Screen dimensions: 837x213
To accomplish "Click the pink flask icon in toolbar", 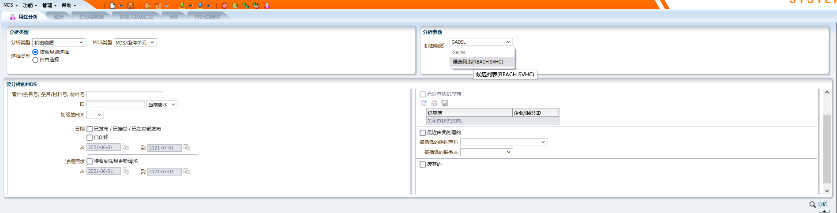I will [x=267, y=6].
